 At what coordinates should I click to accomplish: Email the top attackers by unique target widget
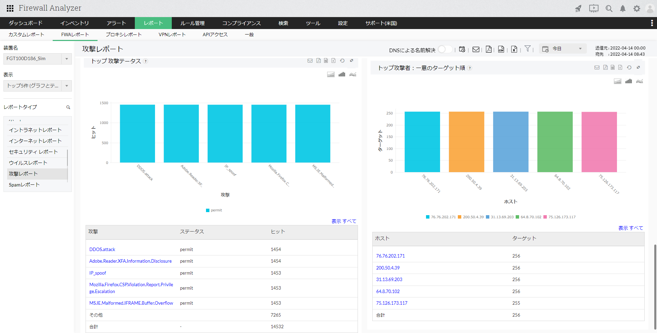coord(597,68)
